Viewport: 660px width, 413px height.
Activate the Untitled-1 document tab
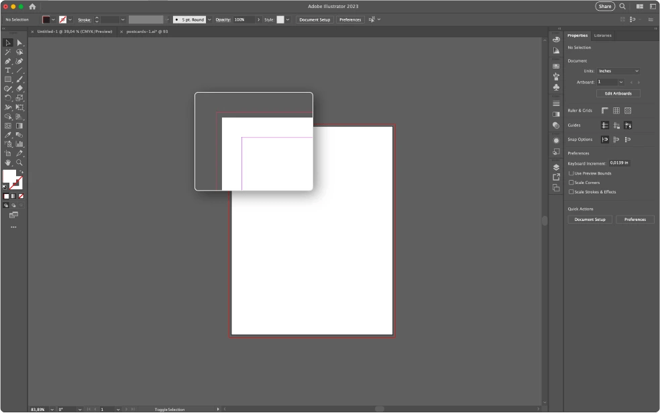pos(72,31)
